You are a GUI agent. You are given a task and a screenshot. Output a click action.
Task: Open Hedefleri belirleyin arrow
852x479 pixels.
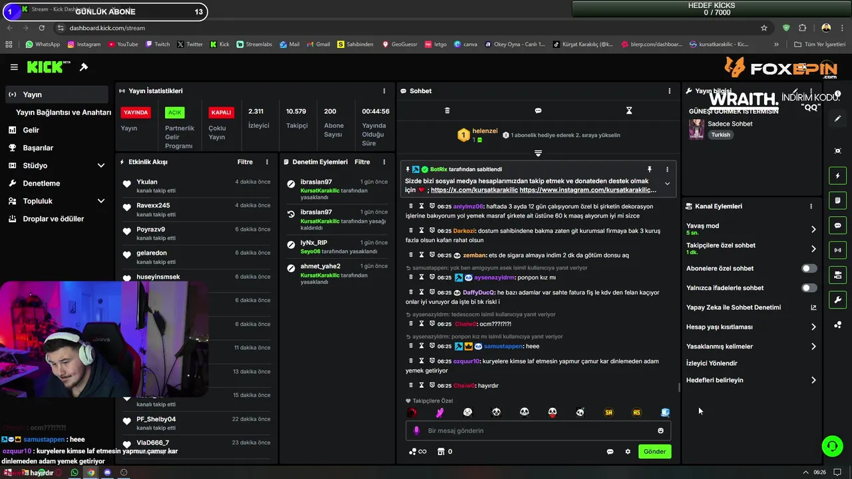[813, 381]
